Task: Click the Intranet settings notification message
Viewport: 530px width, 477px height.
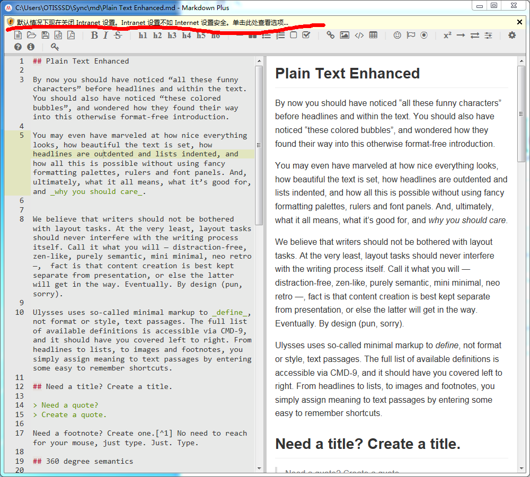Action: click(x=153, y=22)
